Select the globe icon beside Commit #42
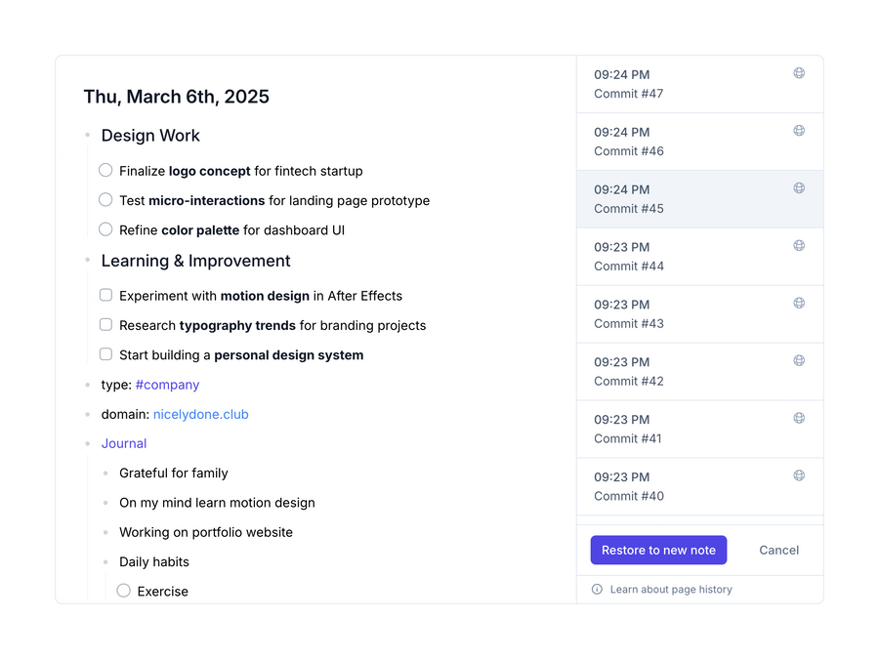The height and width of the screenshot is (659, 879). 799,360
